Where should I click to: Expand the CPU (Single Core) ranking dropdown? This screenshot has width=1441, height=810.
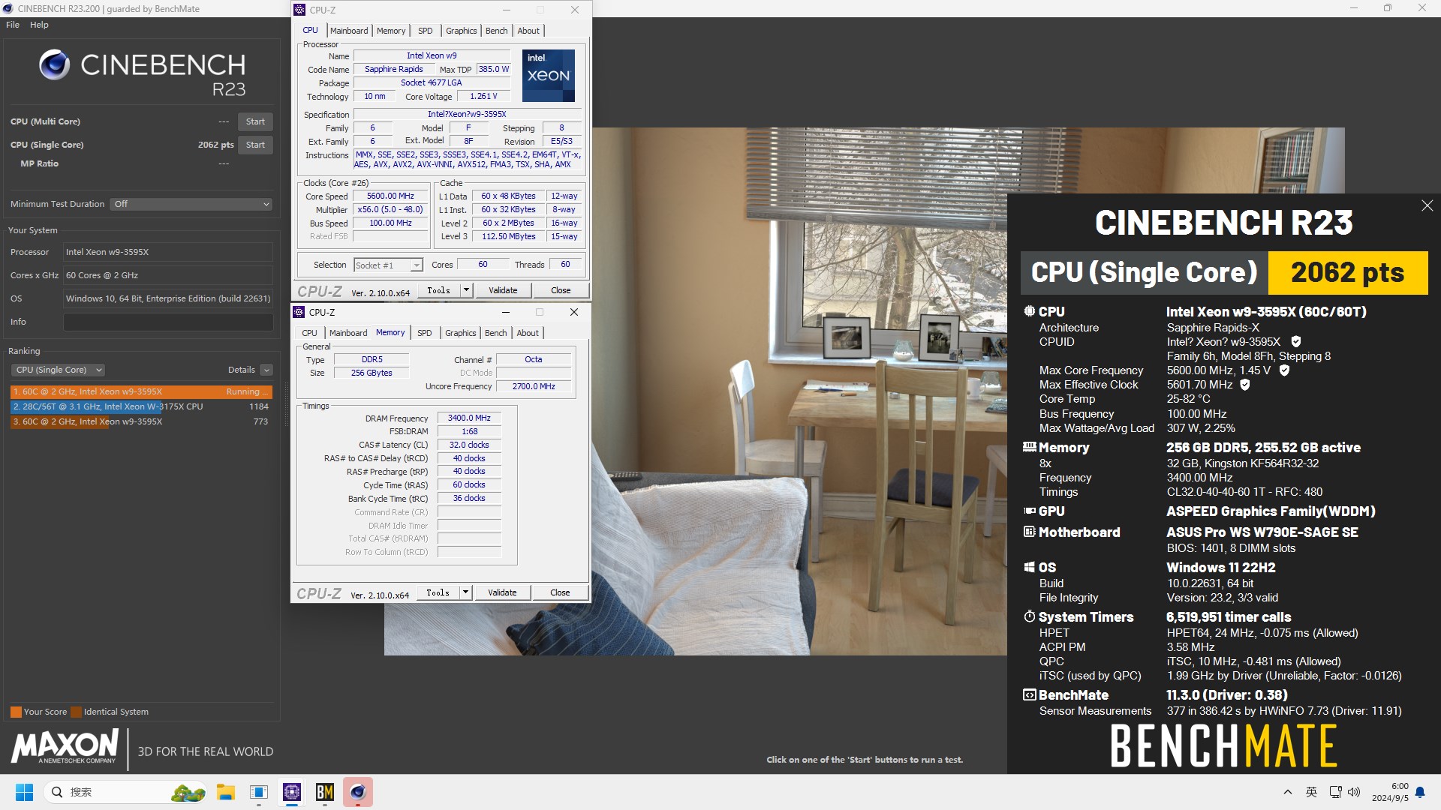pyautogui.click(x=58, y=370)
